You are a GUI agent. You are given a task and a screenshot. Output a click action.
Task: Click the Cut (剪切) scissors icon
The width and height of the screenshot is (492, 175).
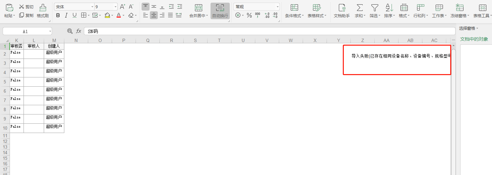(22, 7)
